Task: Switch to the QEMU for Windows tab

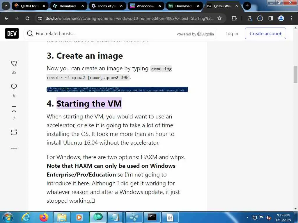Action: pyautogui.click(x=30, y=6)
